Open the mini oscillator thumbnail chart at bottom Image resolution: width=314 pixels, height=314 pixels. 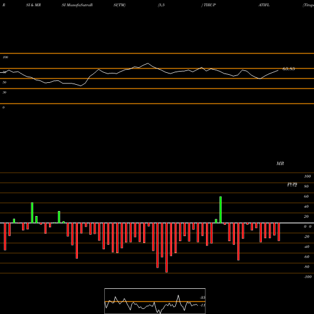click(155, 301)
